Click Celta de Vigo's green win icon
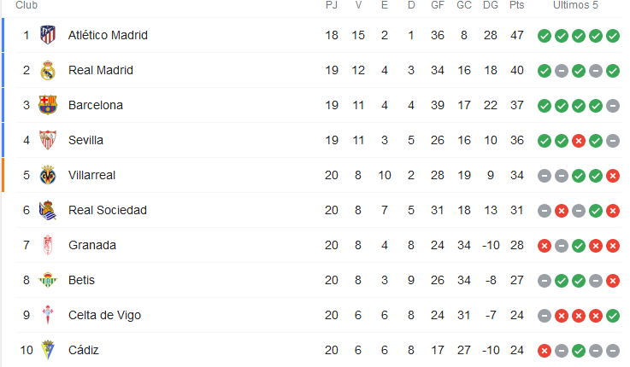 click(x=613, y=316)
